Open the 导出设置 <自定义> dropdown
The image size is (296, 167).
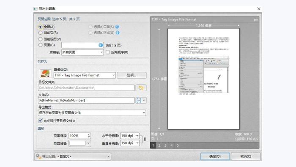[73, 156]
